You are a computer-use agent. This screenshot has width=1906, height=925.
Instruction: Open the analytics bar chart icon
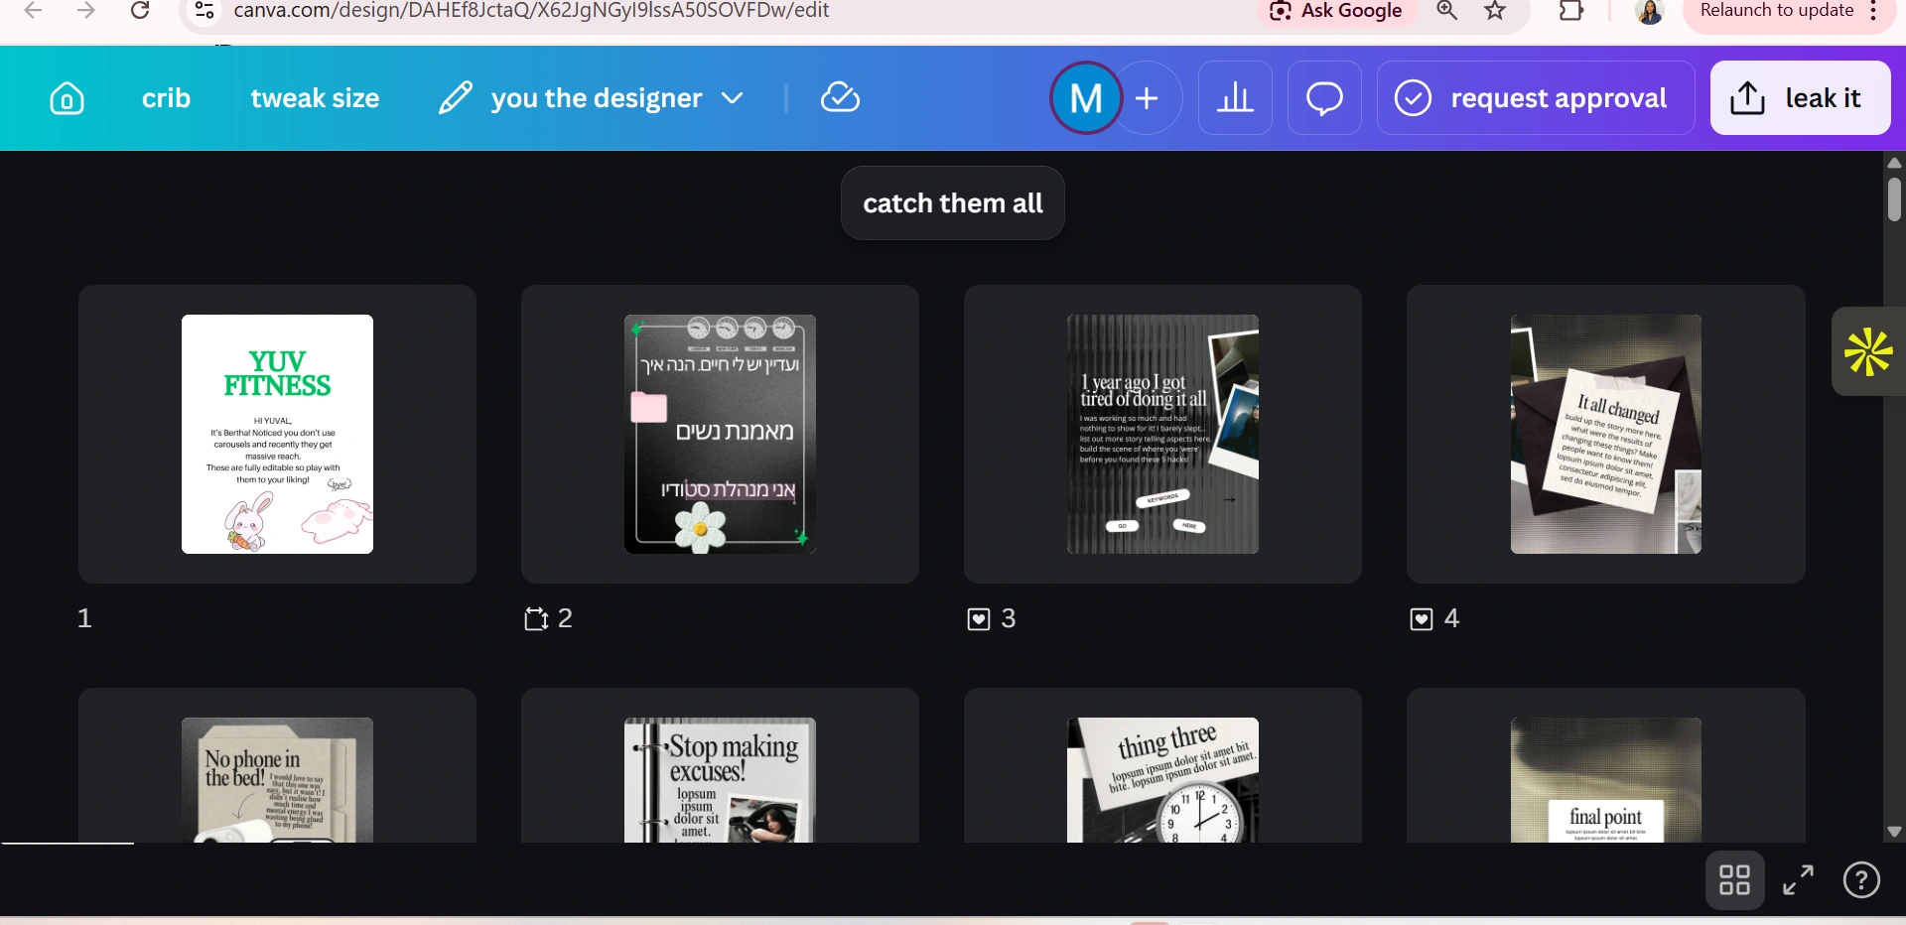point(1235,98)
